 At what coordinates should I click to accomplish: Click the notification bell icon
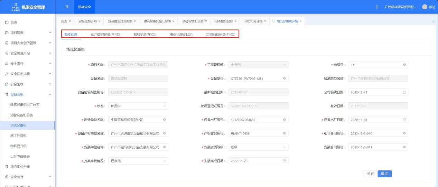[x=377, y=8]
